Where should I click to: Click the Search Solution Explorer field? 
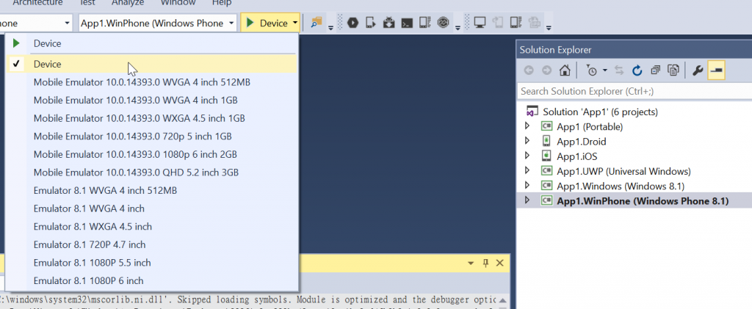tap(634, 91)
